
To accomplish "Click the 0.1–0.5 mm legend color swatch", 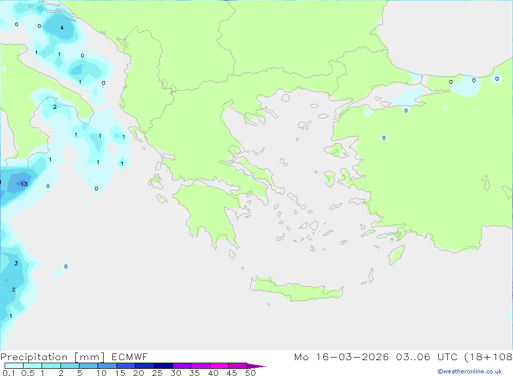I will click(x=14, y=366).
